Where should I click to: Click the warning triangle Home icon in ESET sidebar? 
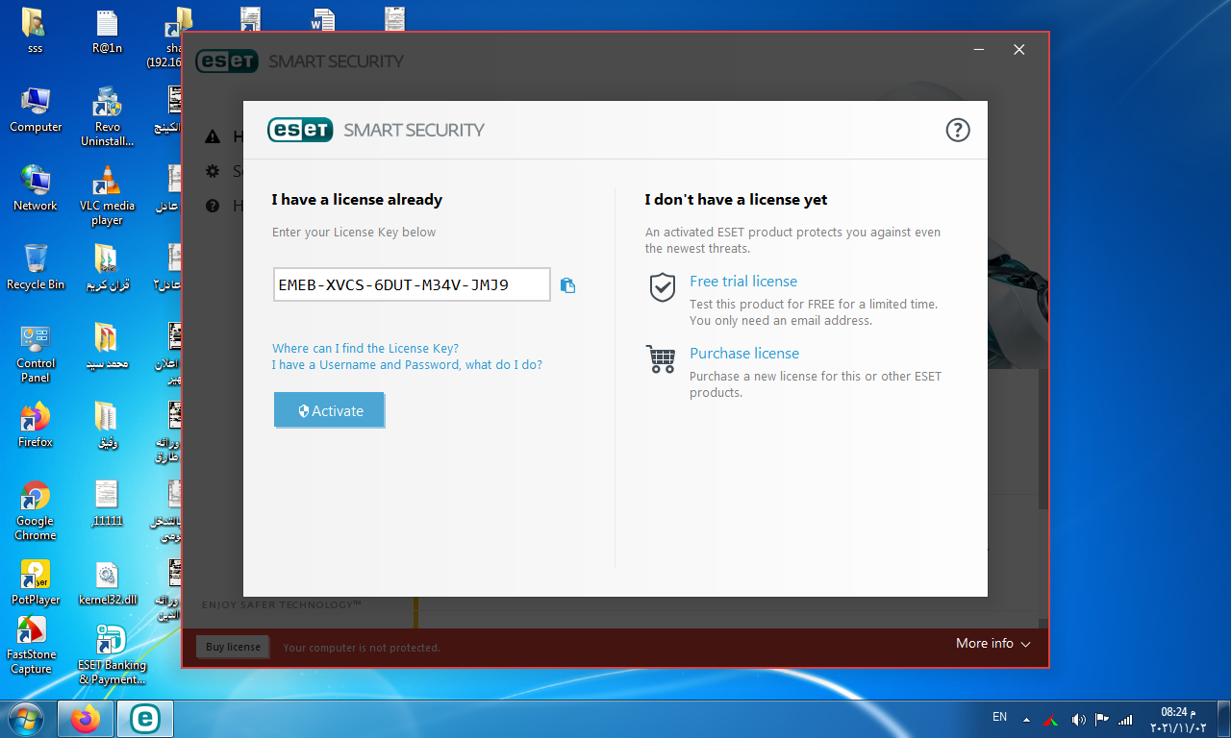point(213,137)
